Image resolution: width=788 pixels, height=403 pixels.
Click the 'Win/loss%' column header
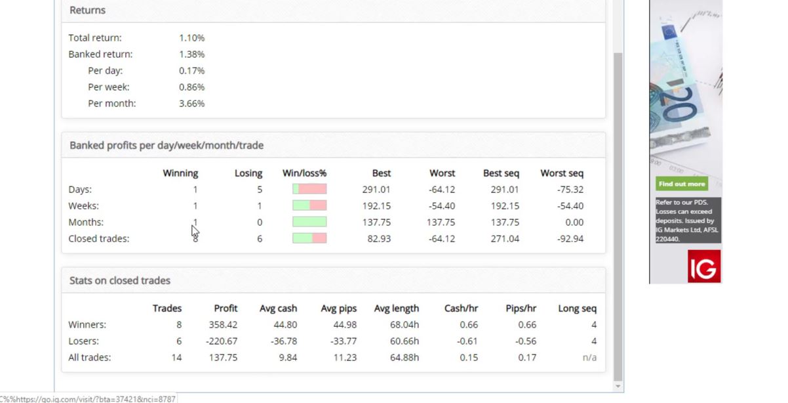point(304,173)
